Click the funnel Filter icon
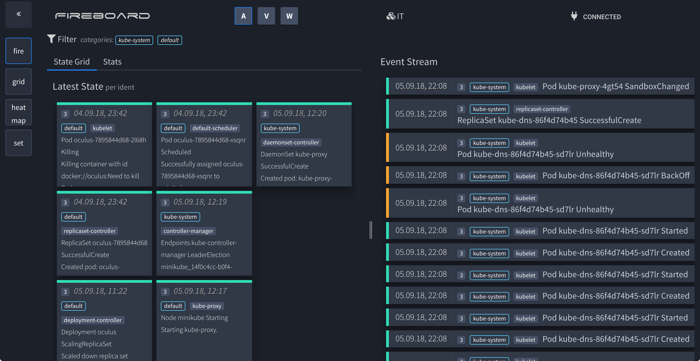This screenshot has width=700, height=361. [x=51, y=39]
